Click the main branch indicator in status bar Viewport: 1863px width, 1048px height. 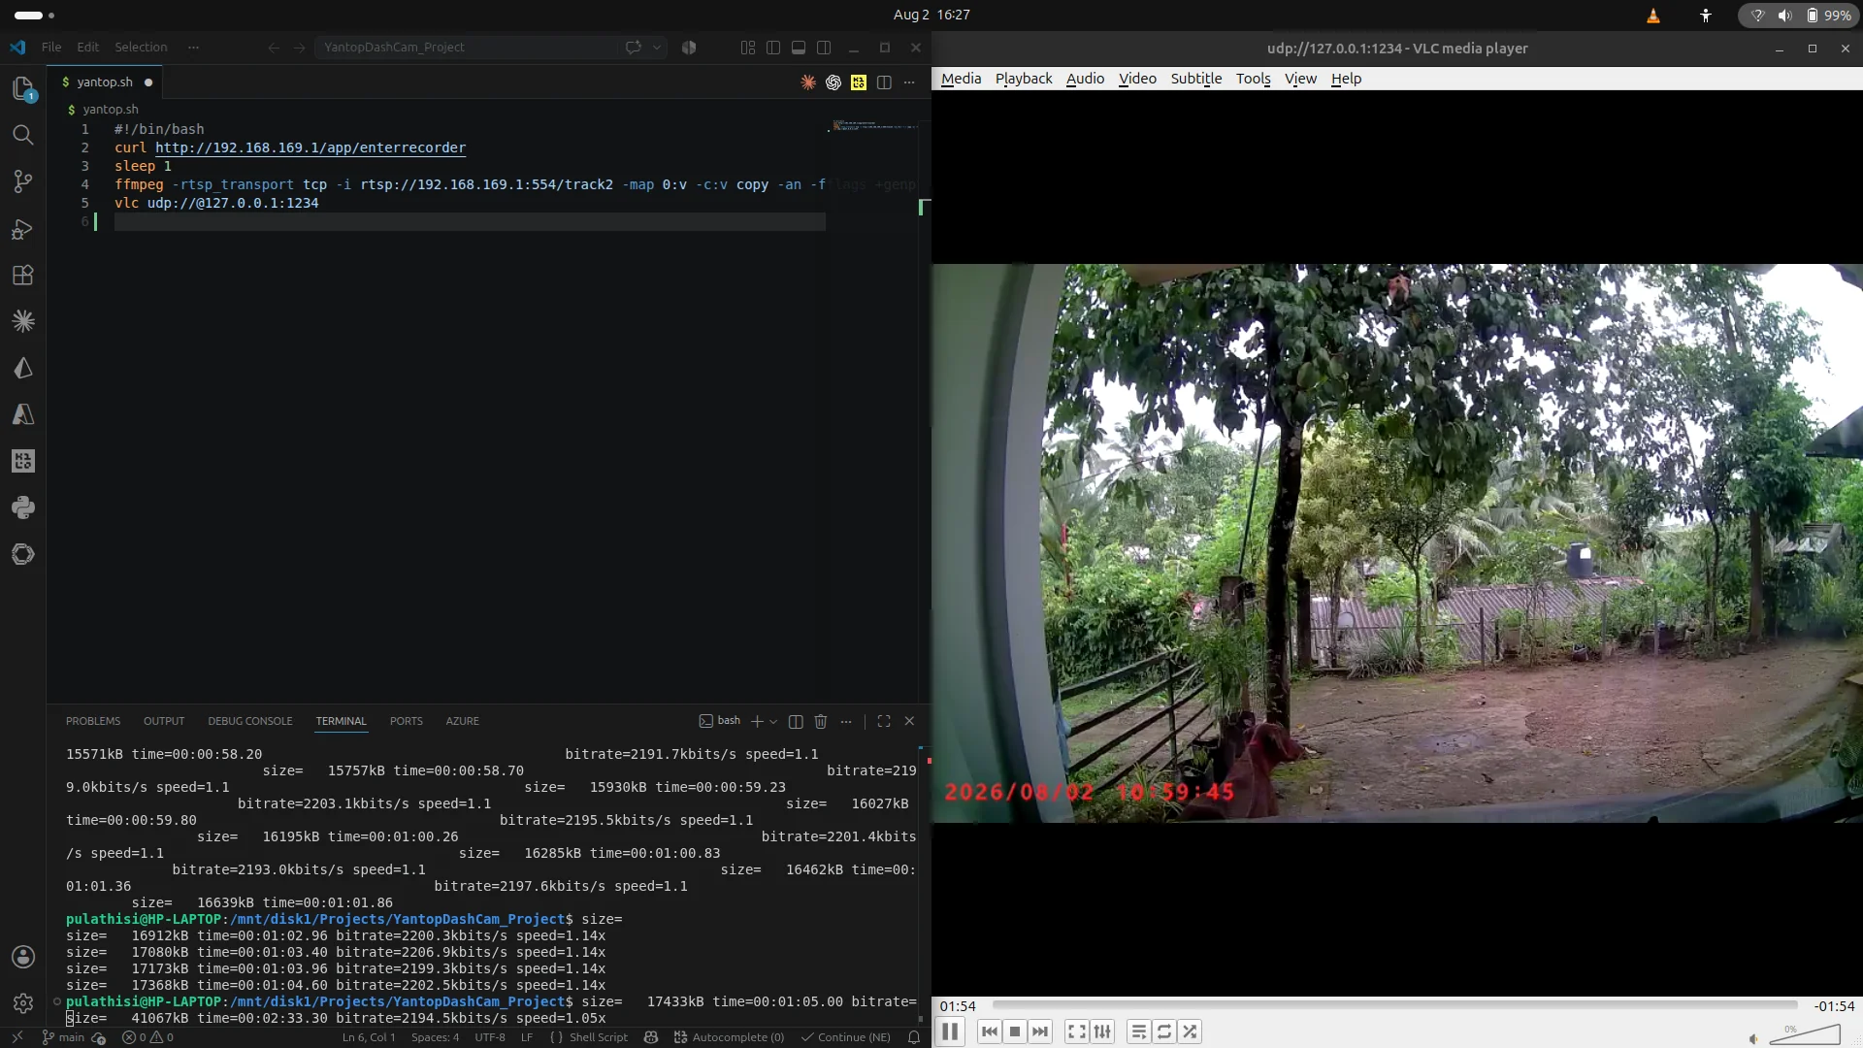coord(63,1037)
